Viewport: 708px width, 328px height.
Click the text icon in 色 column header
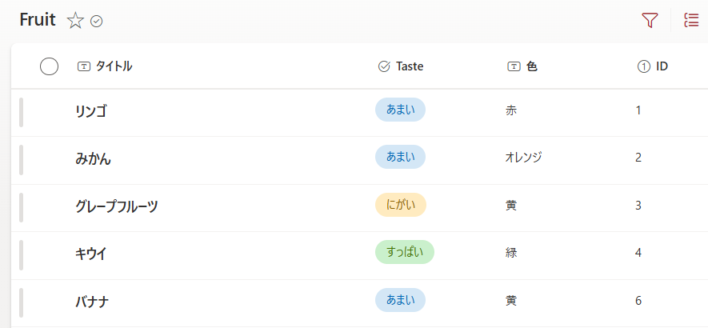(x=514, y=66)
